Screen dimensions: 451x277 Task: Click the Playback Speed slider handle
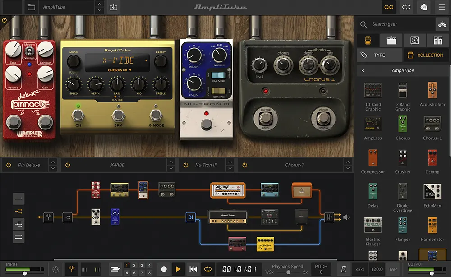pyautogui.click(x=288, y=272)
